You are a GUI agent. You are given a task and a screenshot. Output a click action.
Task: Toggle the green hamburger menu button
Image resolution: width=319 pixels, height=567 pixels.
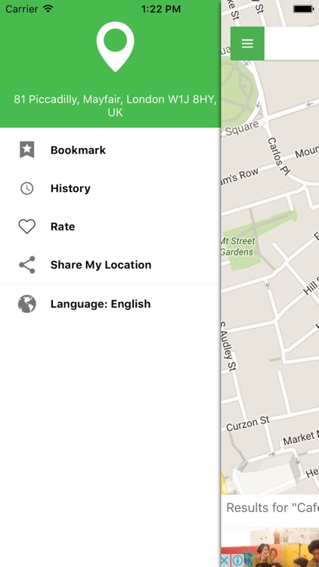(x=247, y=43)
